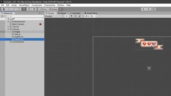Toggle scene lighting
Screen dimensions: 171x96
pyautogui.click(x=72, y=16)
